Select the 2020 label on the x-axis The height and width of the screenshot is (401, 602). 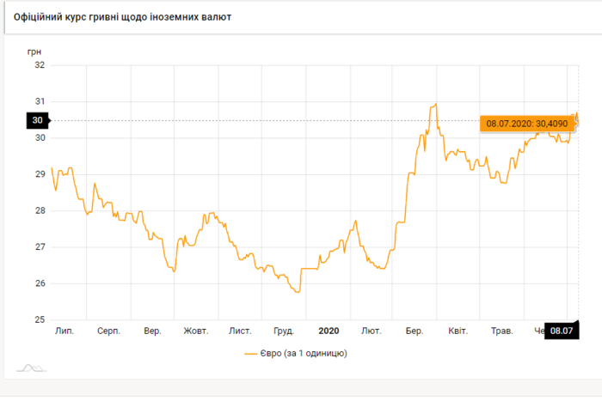[329, 331]
